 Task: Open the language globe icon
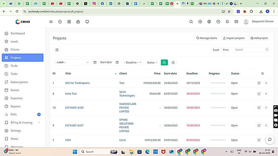209,22
